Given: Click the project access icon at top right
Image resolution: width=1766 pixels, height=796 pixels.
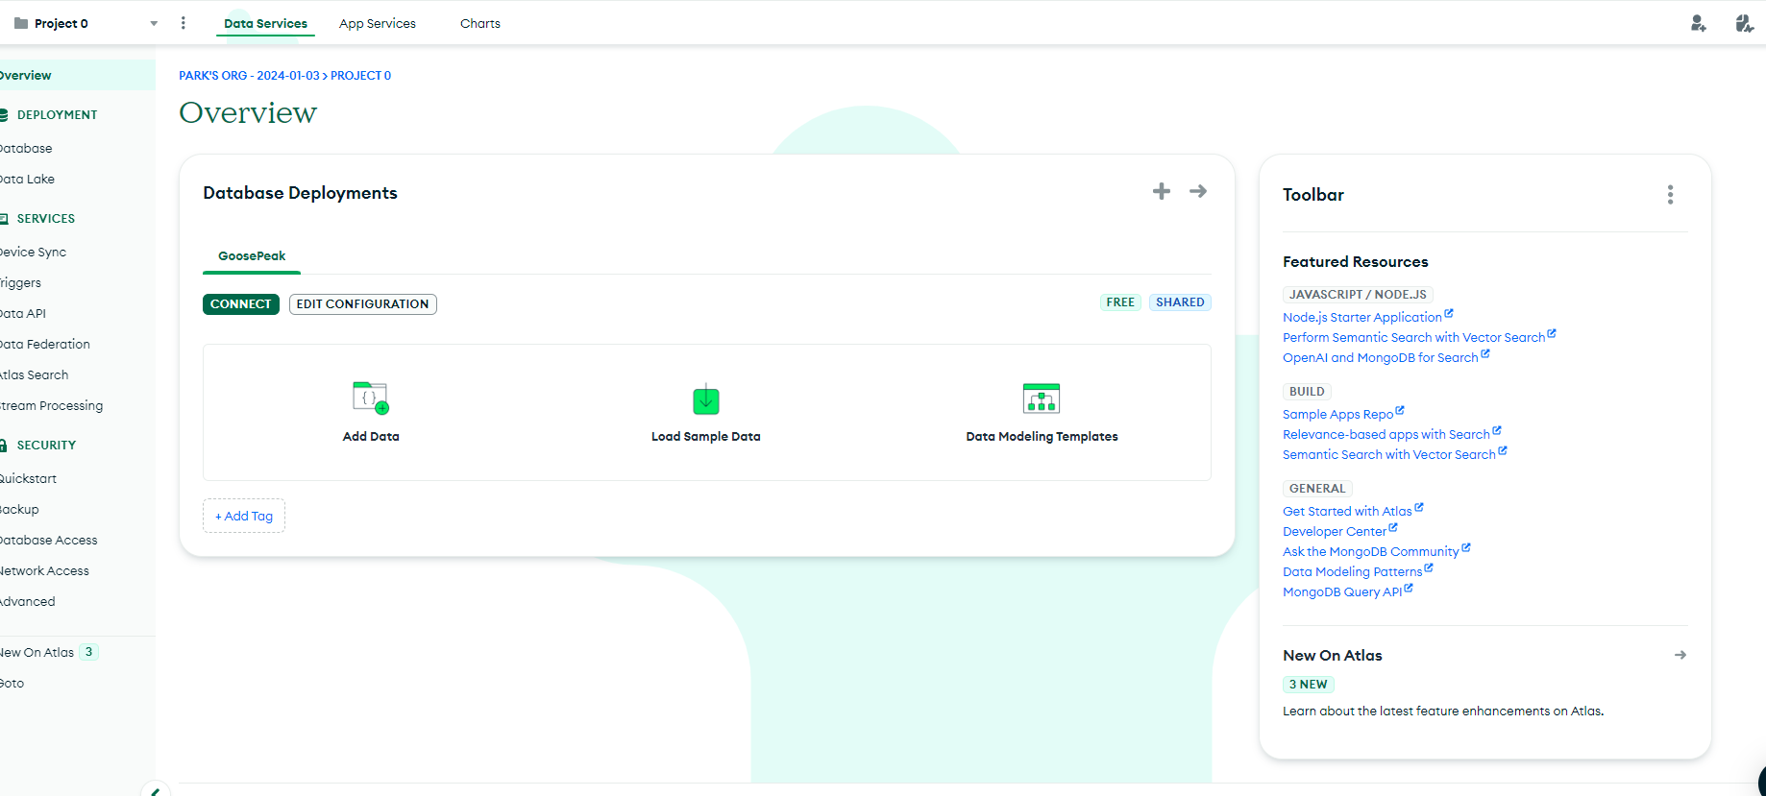Looking at the screenshot, I should point(1744,23).
